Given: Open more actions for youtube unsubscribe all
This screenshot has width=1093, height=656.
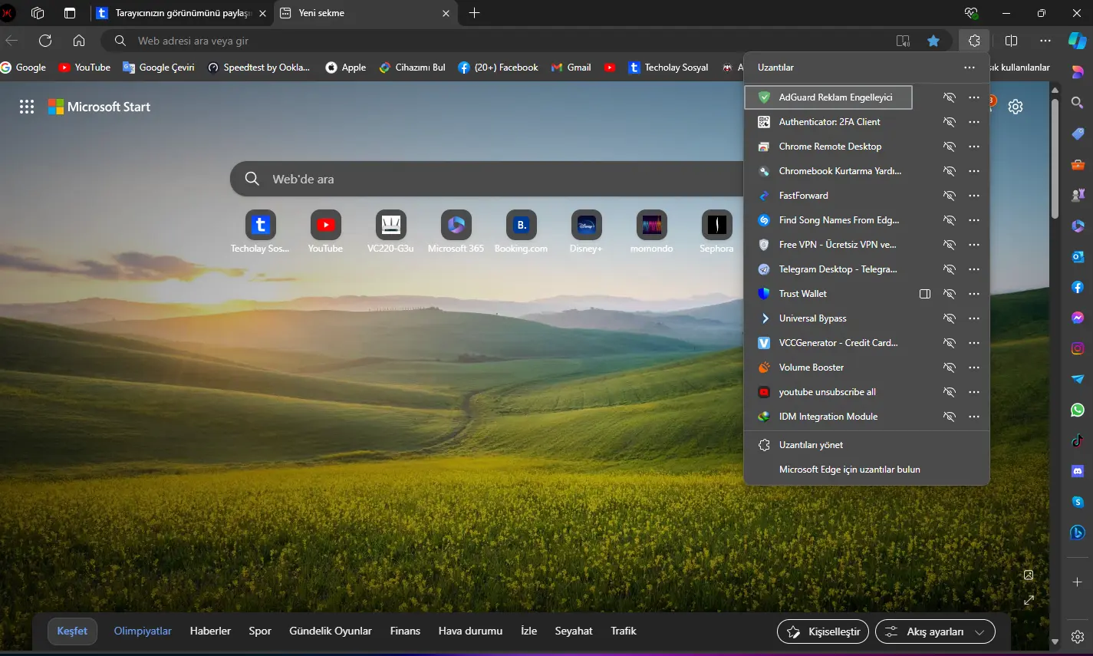Looking at the screenshot, I should (974, 392).
